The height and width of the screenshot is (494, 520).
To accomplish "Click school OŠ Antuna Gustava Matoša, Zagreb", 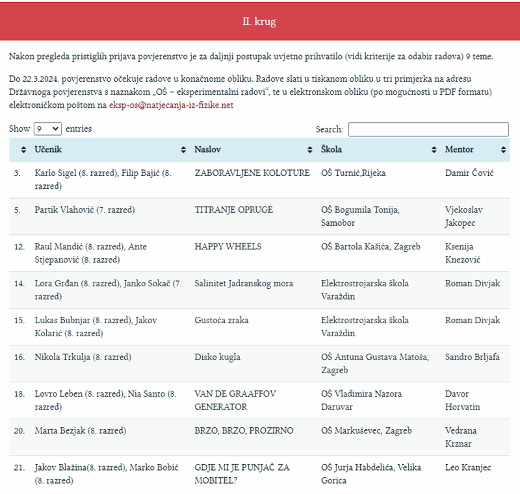I will pos(375,364).
